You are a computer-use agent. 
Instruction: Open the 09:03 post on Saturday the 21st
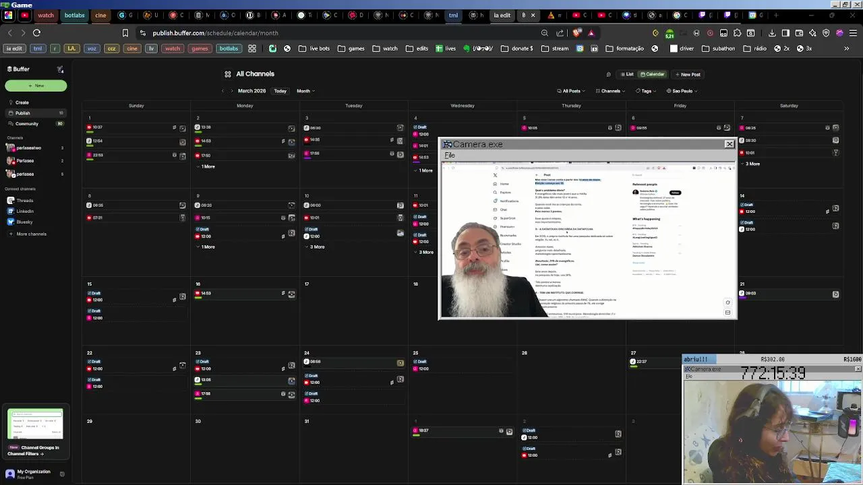pos(789,294)
